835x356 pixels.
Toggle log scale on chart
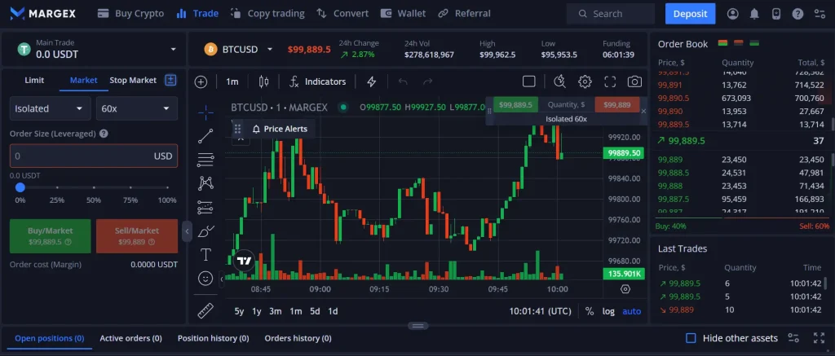pyautogui.click(x=608, y=311)
